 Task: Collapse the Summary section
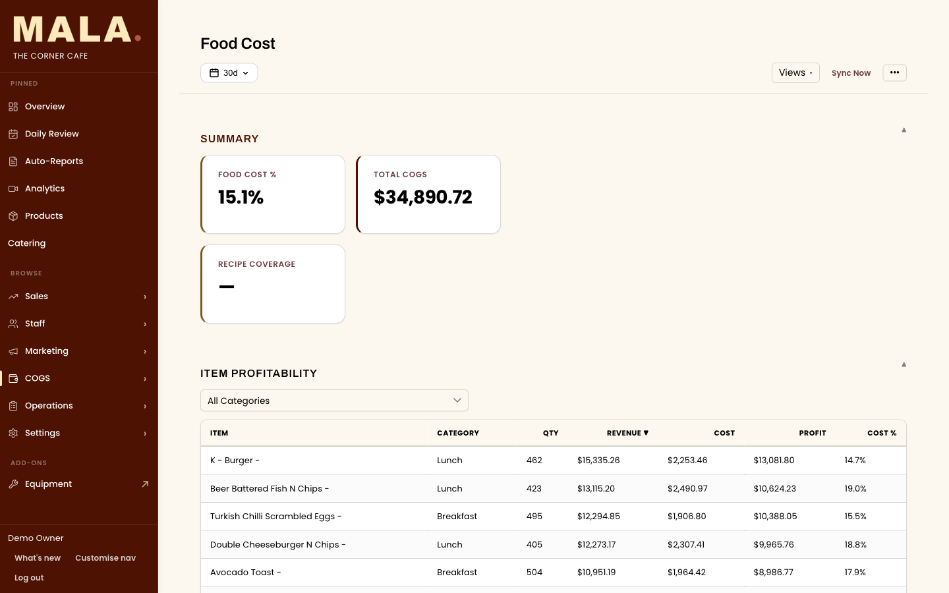904,130
